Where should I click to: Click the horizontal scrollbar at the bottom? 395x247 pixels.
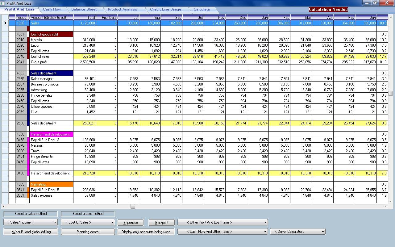pyautogui.click(x=133, y=206)
